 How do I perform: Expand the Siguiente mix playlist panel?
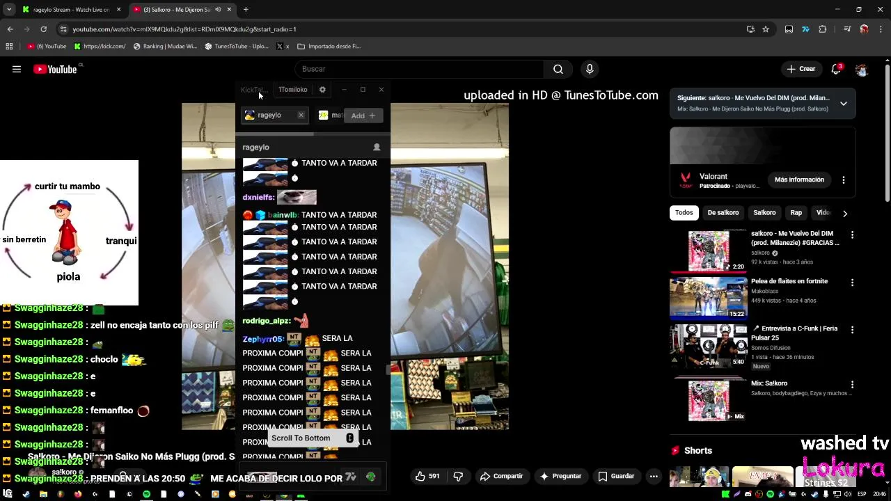[x=843, y=104]
